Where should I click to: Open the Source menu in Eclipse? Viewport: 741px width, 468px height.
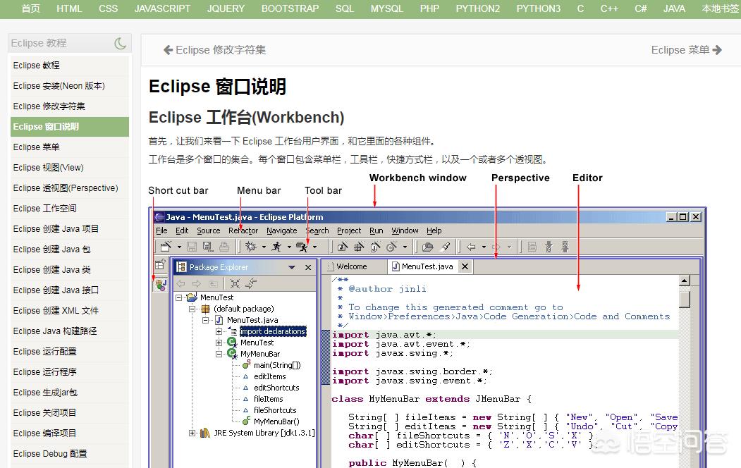point(209,230)
